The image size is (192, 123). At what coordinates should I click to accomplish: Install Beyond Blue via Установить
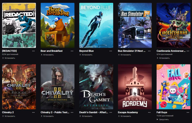tap(86, 55)
